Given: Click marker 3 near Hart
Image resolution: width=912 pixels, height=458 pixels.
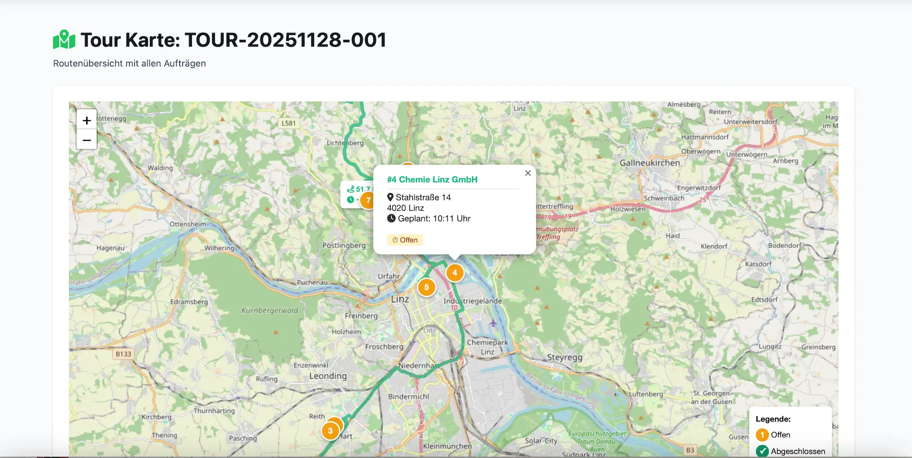Looking at the screenshot, I should pyautogui.click(x=330, y=430).
